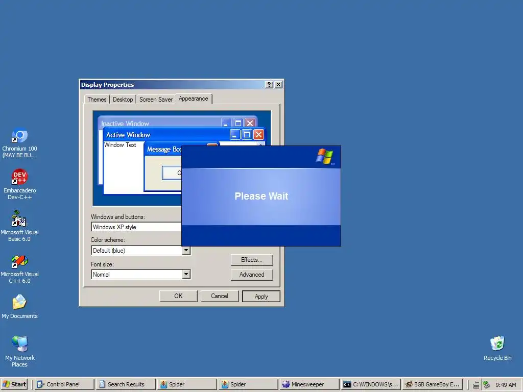Click the Windows logo on Please Wait

(x=325, y=156)
